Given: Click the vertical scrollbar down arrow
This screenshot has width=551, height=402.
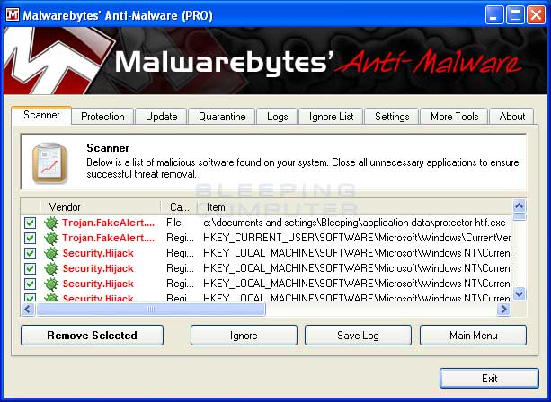Looking at the screenshot, I should click(520, 293).
